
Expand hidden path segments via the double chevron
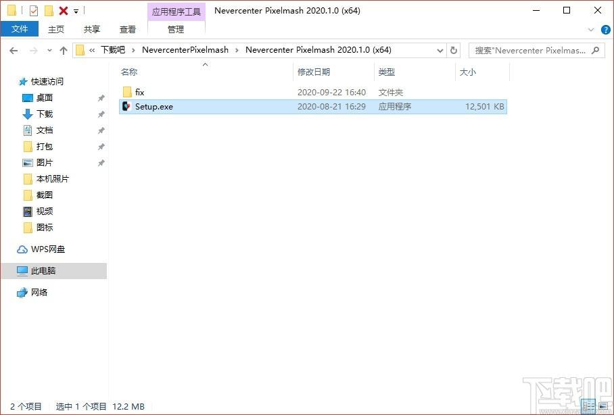(x=92, y=50)
